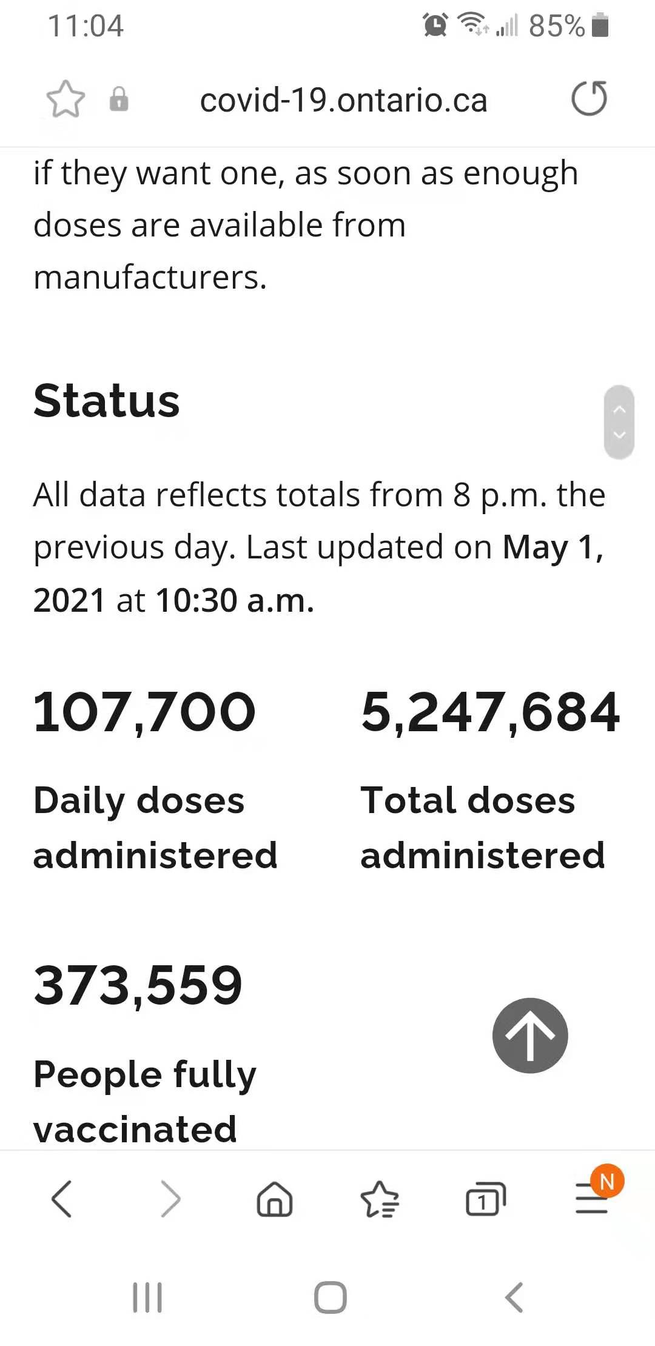Tap the Android home navigation button
This screenshot has height=1346, width=655.
331,1297
